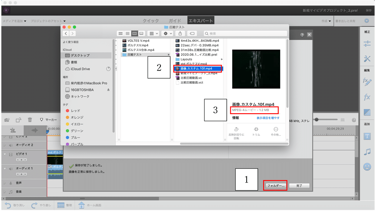This screenshot has height=211, width=375.
Task: Click the timeline track view icon
Action: tap(13, 130)
